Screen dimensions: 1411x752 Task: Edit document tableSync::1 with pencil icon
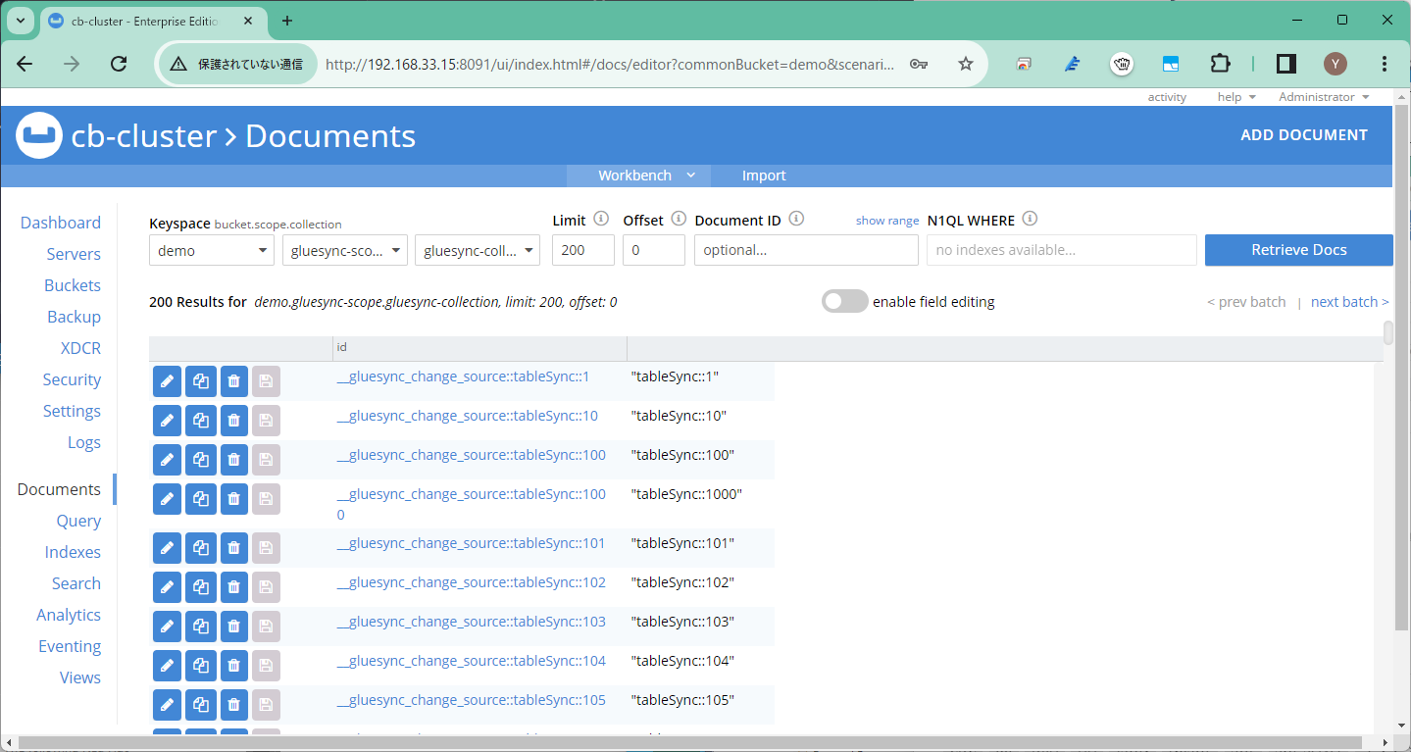pos(167,381)
